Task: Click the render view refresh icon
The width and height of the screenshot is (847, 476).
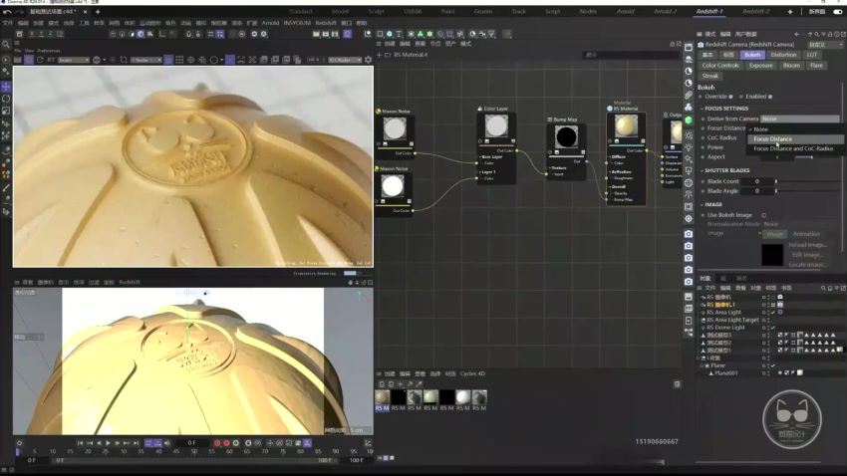Action: [40, 60]
